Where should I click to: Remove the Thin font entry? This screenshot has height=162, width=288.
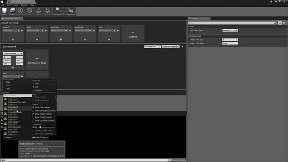coord(109,40)
